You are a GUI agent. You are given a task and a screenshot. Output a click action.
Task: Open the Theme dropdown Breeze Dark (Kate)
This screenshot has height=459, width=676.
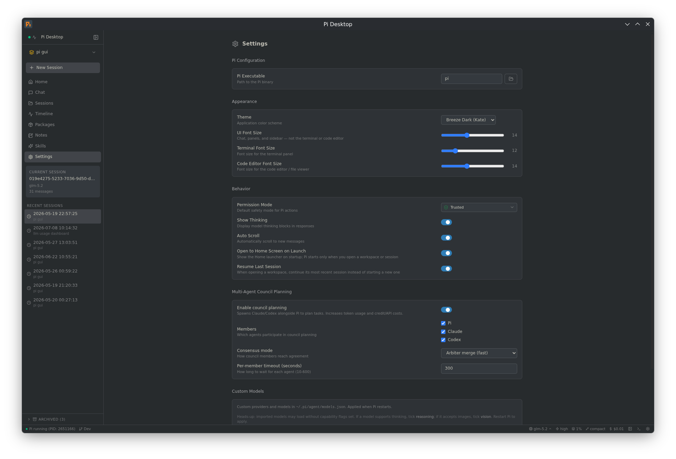(x=468, y=120)
